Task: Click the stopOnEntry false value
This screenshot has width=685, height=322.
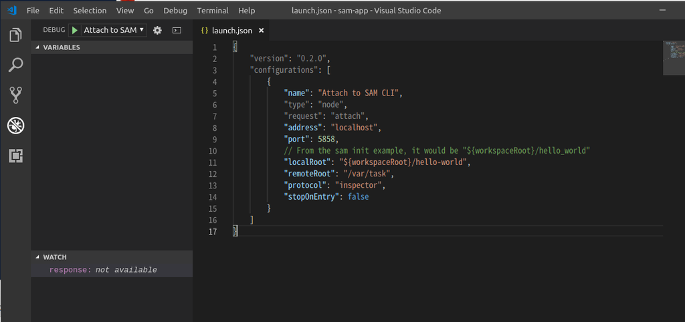Action: 359,197
